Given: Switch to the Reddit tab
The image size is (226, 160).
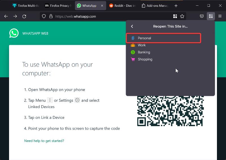Looking at the screenshot, I should pyautogui.click(x=123, y=6).
